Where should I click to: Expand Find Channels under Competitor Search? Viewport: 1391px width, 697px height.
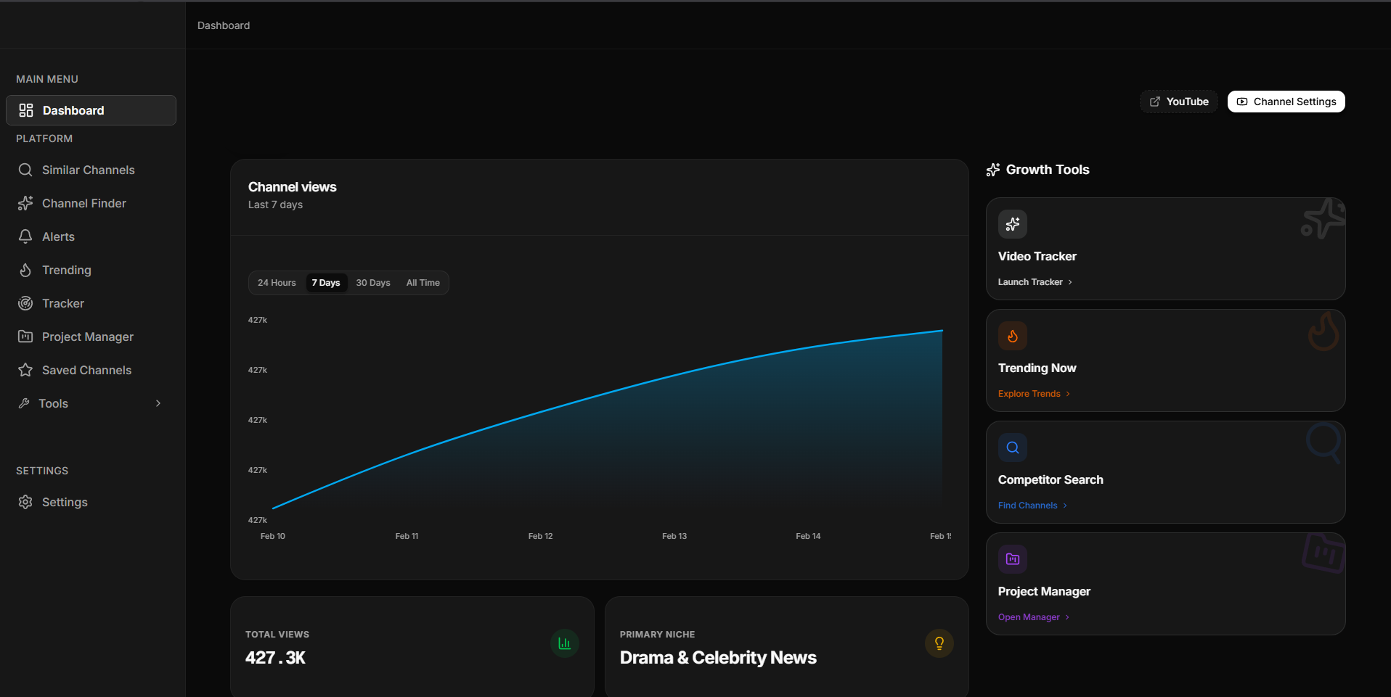coord(1027,505)
